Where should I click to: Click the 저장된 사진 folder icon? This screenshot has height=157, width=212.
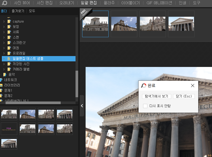click(9, 64)
